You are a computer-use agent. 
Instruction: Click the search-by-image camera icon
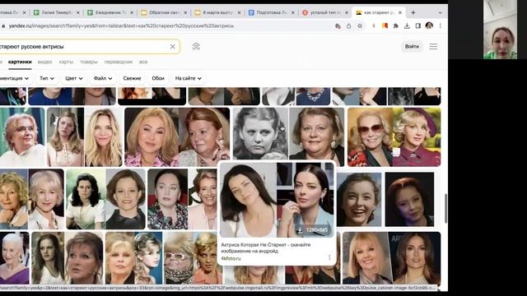pyautogui.click(x=196, y=47)
